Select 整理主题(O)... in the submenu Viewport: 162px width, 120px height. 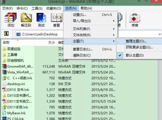139,41
